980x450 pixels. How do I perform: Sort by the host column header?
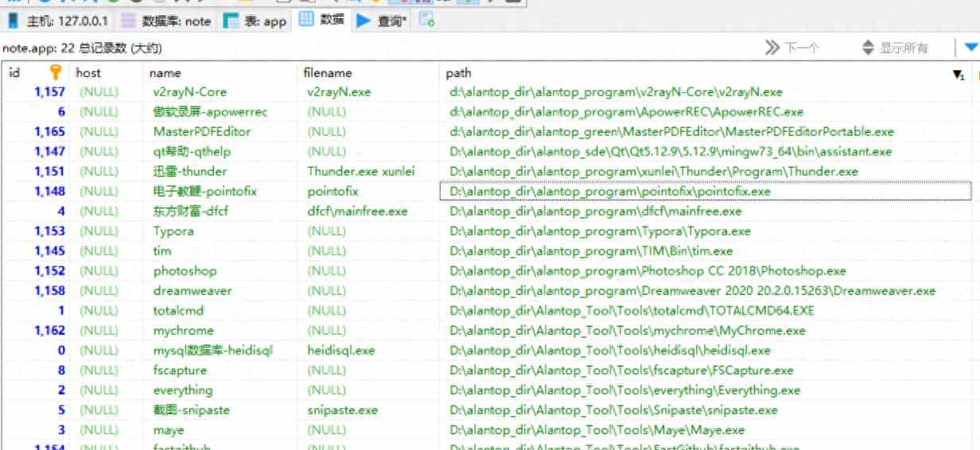coord(88,72)
